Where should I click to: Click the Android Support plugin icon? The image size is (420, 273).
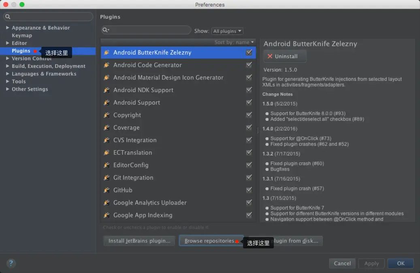tap(107, 103)
